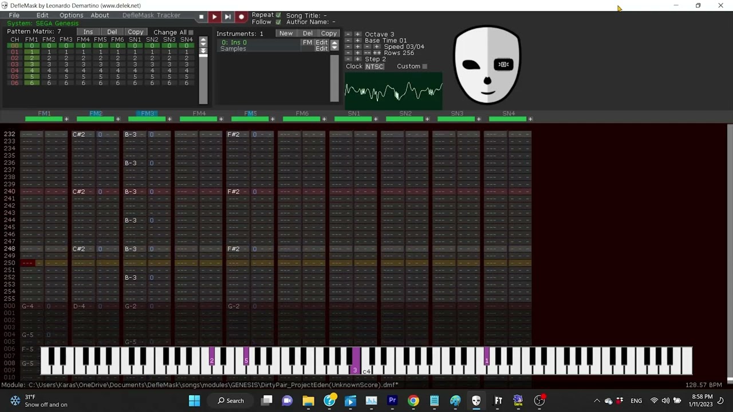Delete the selected instrument
This screenshot has height=412, width=733.
pos(308,34)
